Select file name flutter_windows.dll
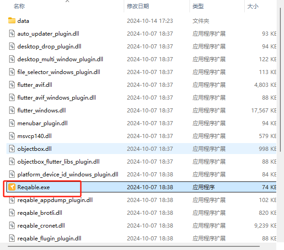This screenshot has height=250, width=284. (x=42, y=111)
